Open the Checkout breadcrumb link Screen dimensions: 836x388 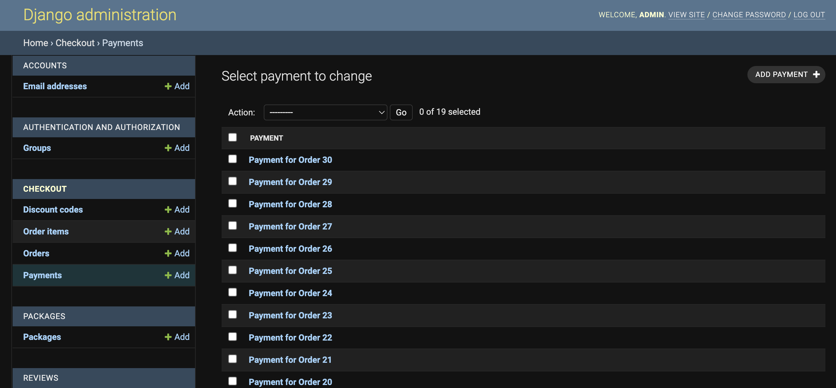[x=75, y=43]
